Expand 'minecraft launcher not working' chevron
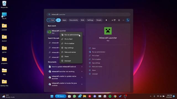177x99 pixels. (x=82, y=71)
